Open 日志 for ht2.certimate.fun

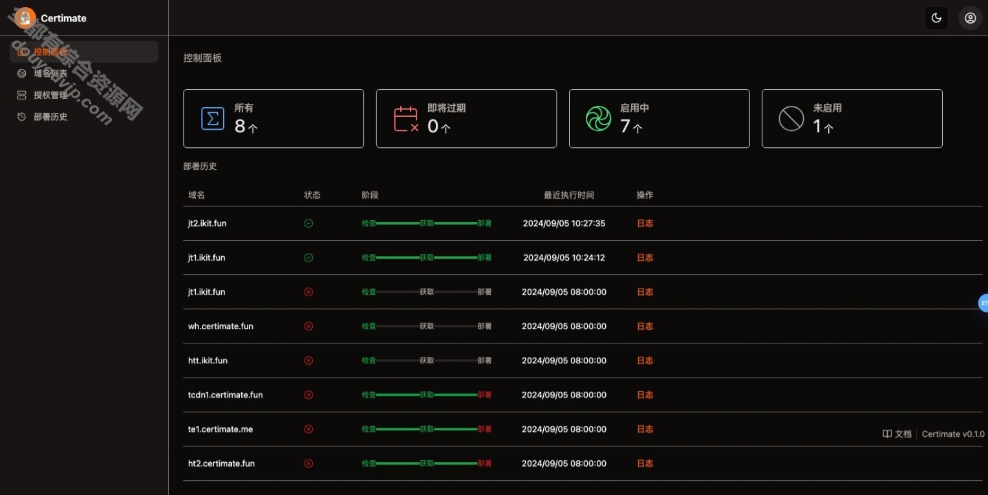645,463
